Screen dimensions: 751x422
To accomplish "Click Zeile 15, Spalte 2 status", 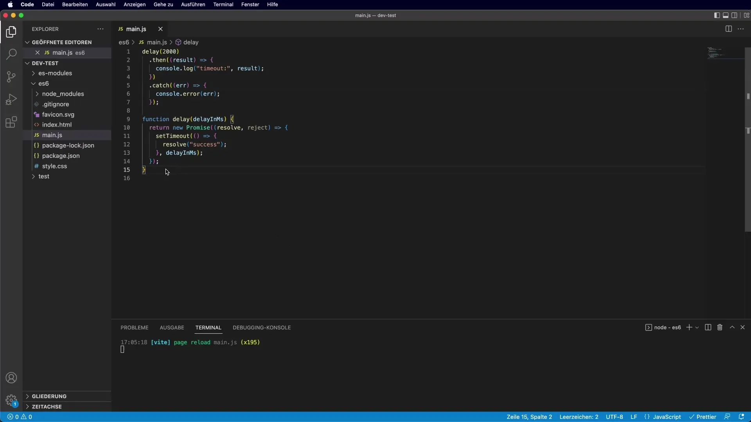I will [x=529, y=417].
